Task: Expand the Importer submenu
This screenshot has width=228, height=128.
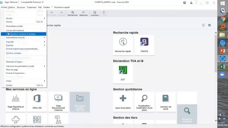Action: 24,42
